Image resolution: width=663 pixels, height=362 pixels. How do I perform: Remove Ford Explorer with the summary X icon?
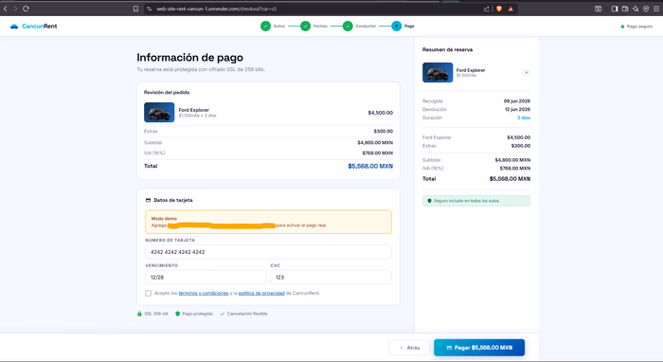click(x=527, y=72)
